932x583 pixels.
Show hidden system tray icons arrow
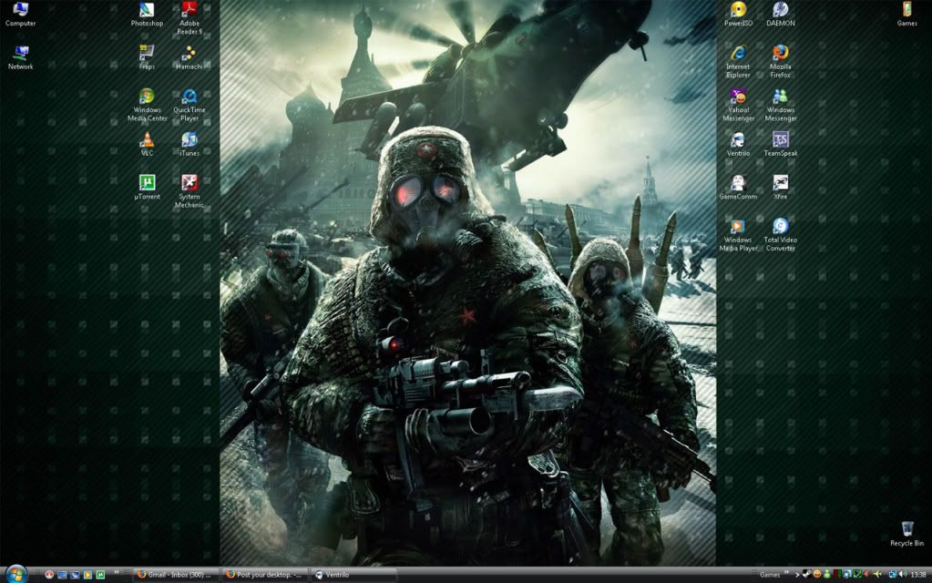tap(797, 575)
